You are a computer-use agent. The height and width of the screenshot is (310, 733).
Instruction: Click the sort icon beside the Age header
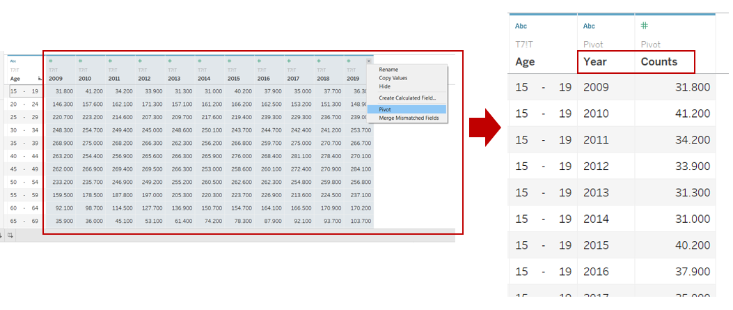39,79
